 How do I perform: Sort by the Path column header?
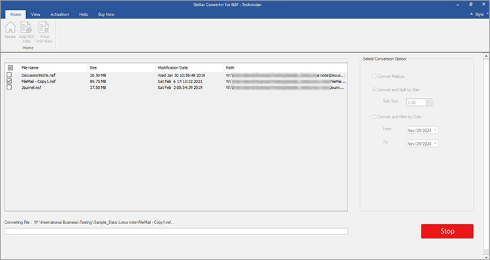point(286,68)
